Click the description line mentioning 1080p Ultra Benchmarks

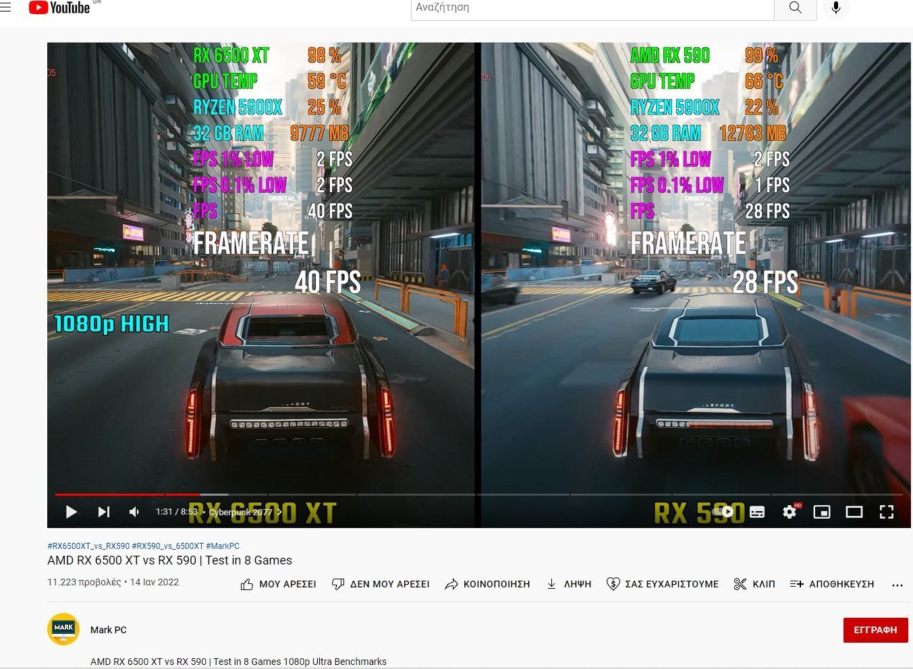click(x=238, y=662)
